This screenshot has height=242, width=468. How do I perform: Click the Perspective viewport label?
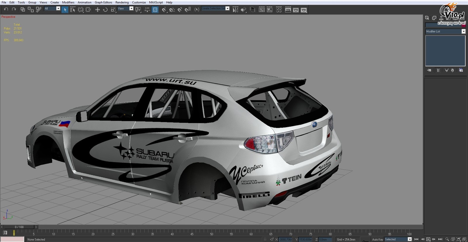[8, 17]
